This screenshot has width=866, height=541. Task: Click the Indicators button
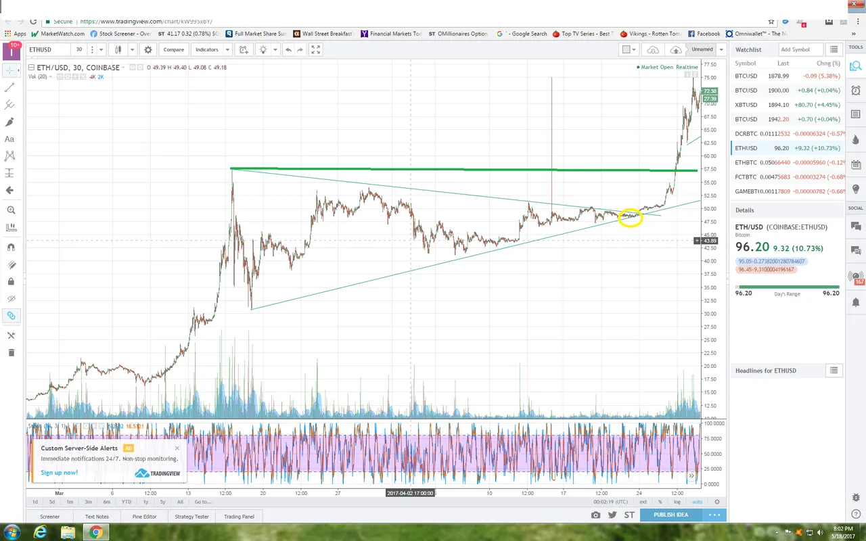207,49
